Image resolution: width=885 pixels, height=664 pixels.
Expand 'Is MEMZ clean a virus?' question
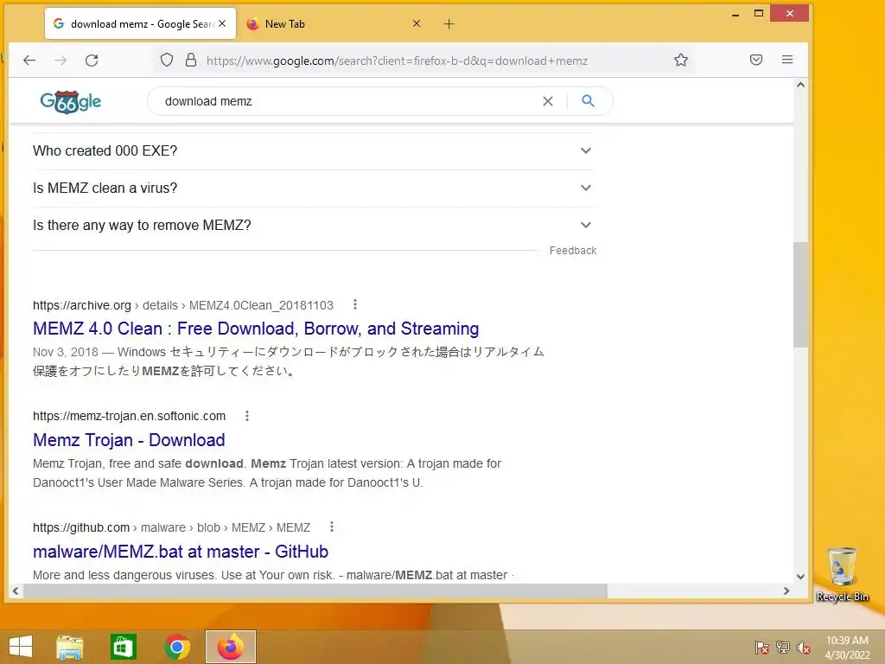[x=313, y=188]
